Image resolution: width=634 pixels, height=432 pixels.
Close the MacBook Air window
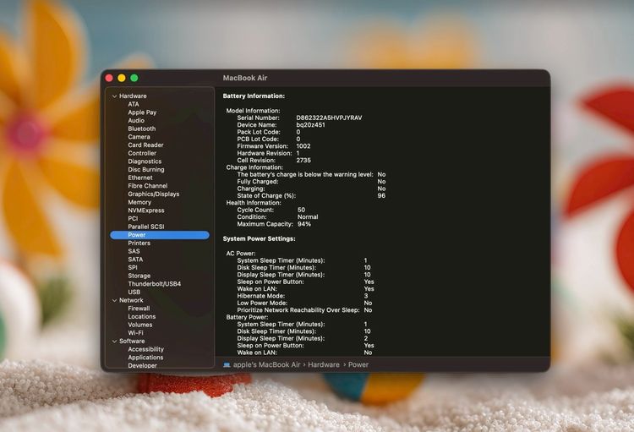coord(109,78)
